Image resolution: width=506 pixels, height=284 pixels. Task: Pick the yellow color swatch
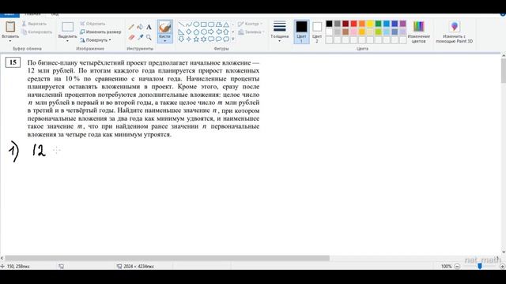click(370, 24)
